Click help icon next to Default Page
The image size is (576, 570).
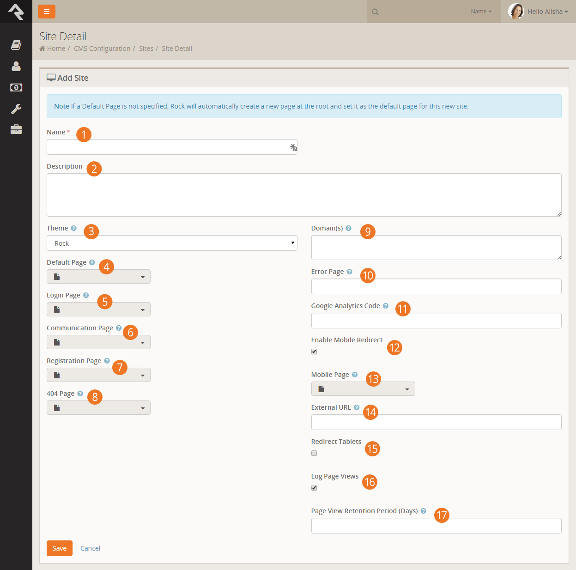coord(92,262)
